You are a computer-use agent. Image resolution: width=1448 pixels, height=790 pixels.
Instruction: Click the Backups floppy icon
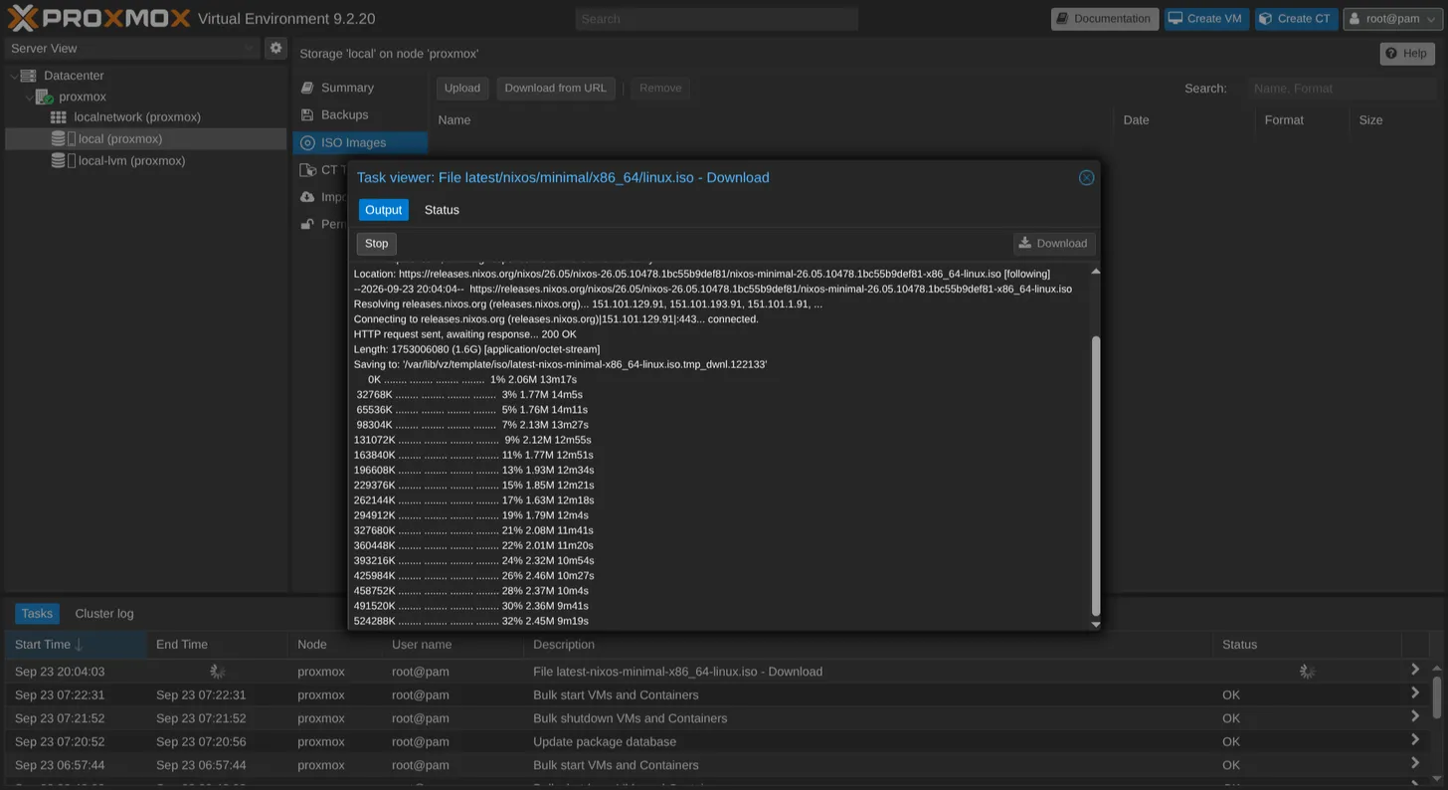click(308, 114)
